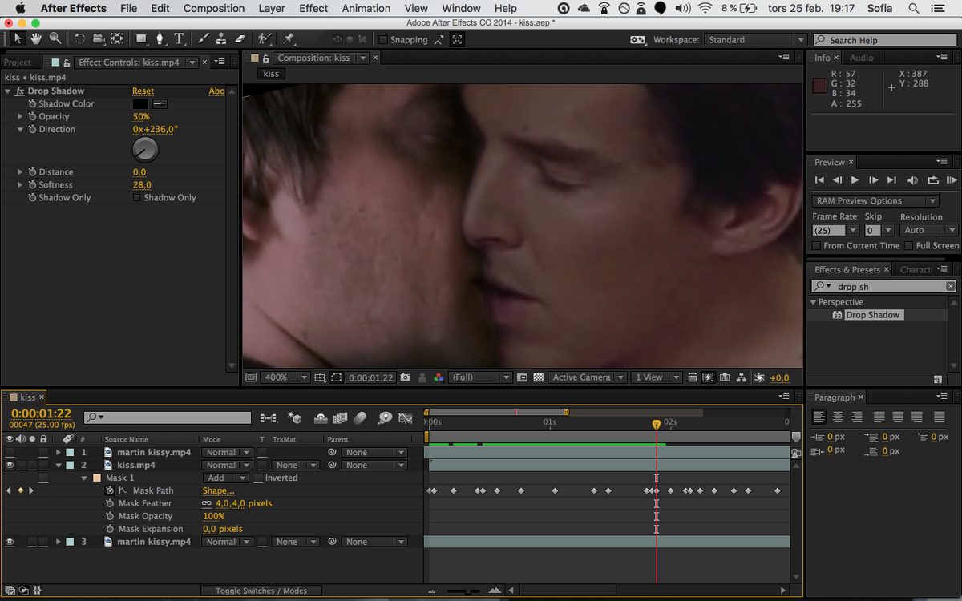Open the Animation menu
The width and height of the screenshot is (962, 601).
click(x=366, y=8)
